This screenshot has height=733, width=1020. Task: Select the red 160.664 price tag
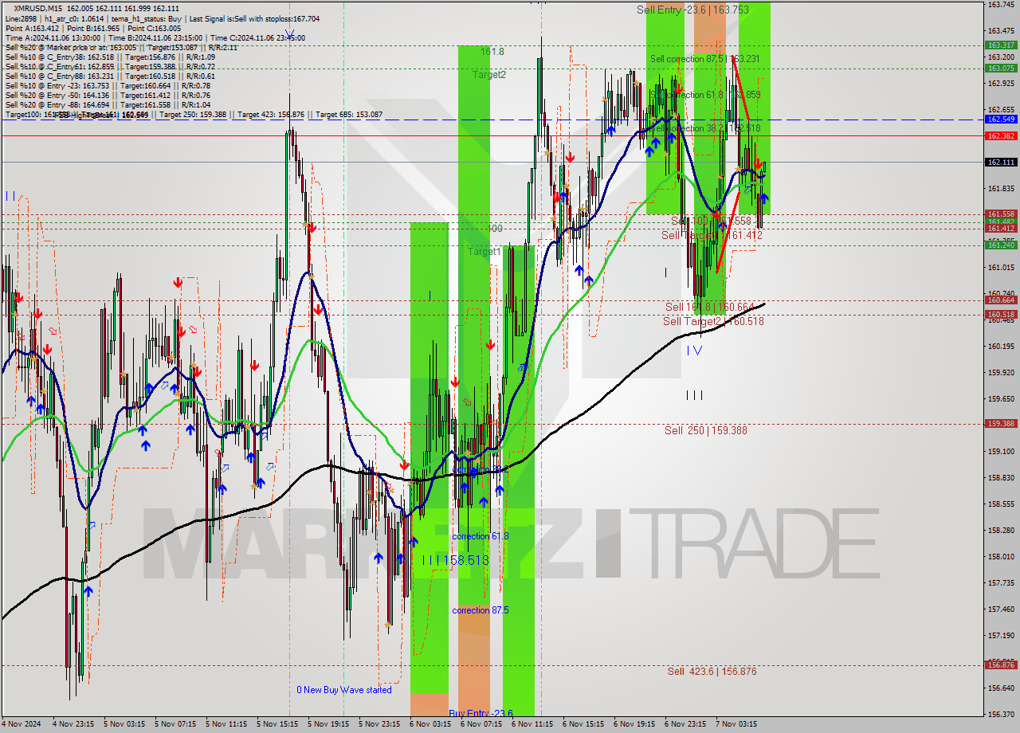click(1001, 300)
